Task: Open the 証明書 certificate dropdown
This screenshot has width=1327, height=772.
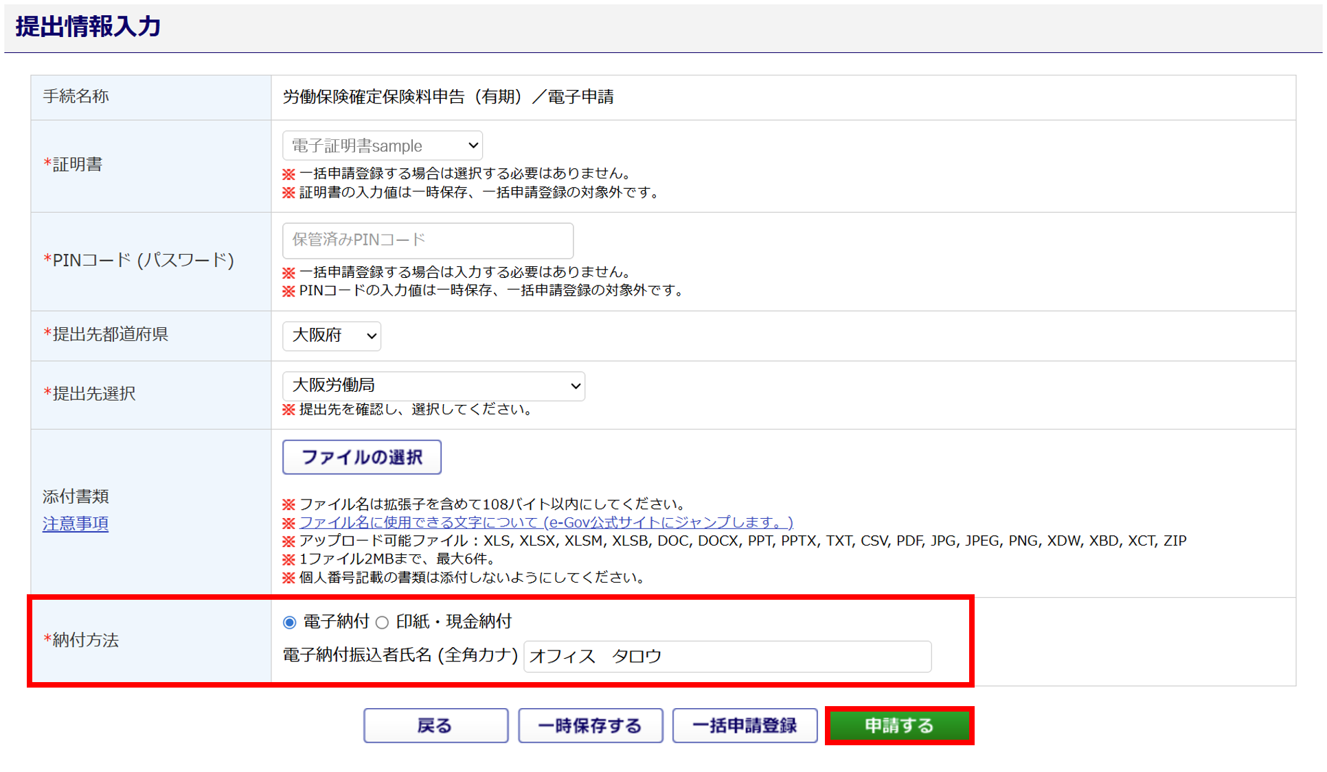Action: pos(382,145)
